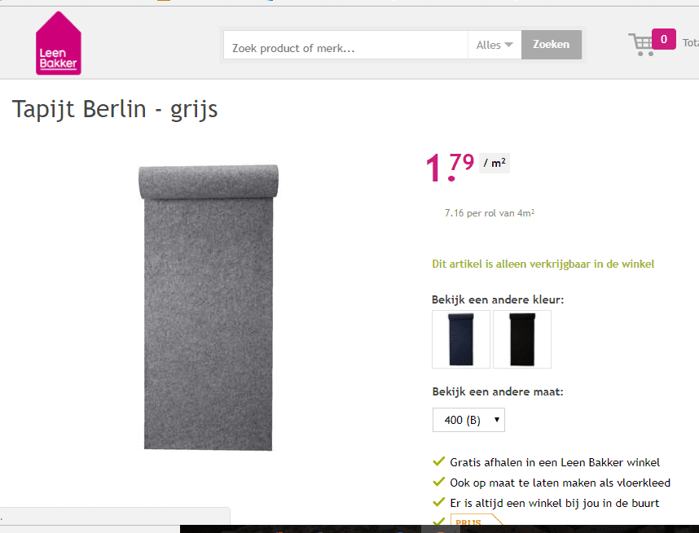Open the Alles category dropdown
The height and width of the screenshot is (533, 699).
[x=495, y=45]
